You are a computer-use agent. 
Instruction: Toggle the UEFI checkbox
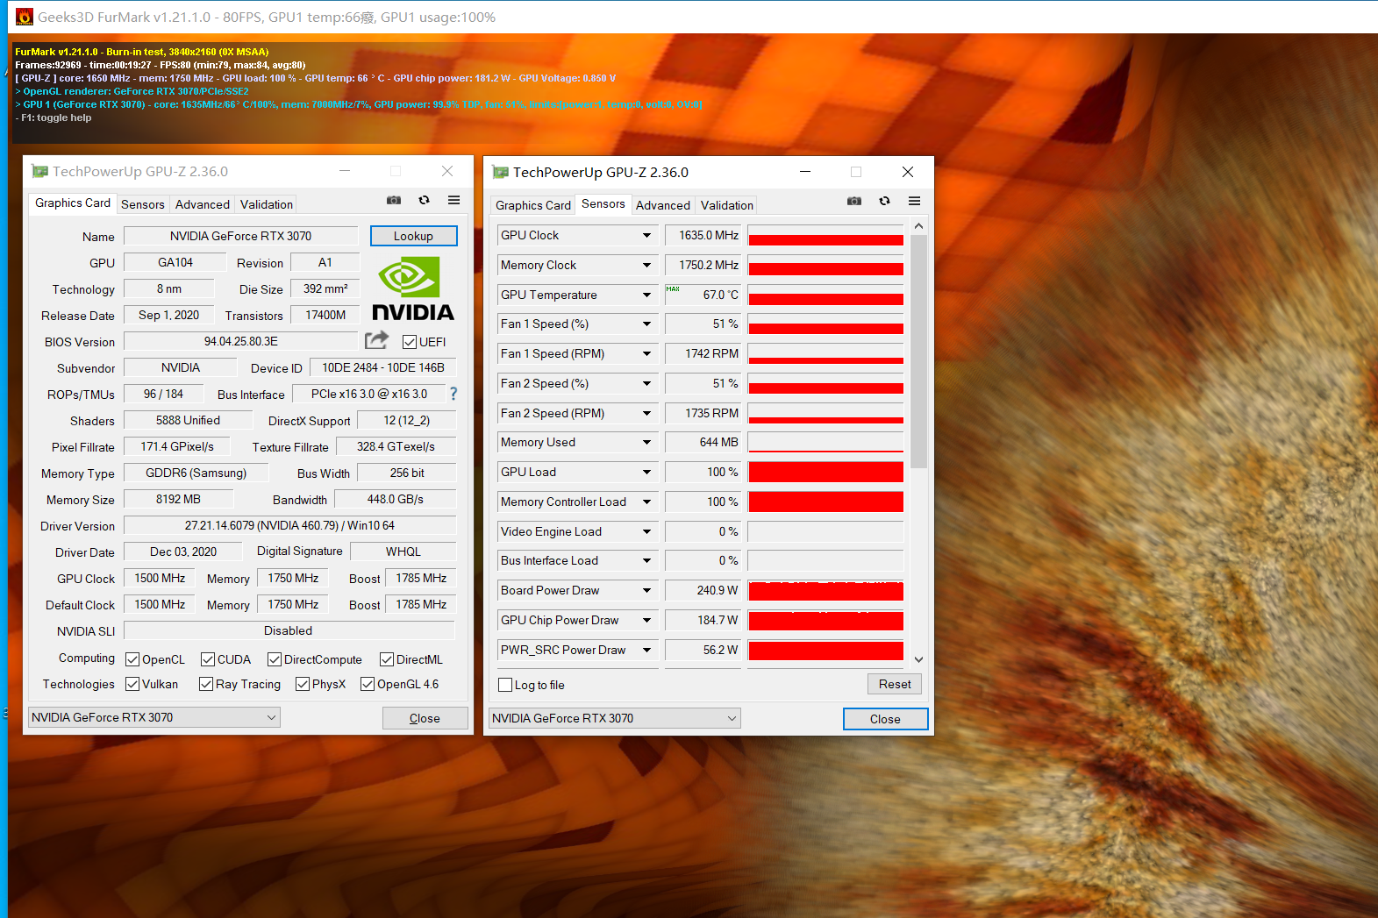click(x=410, y=342)
